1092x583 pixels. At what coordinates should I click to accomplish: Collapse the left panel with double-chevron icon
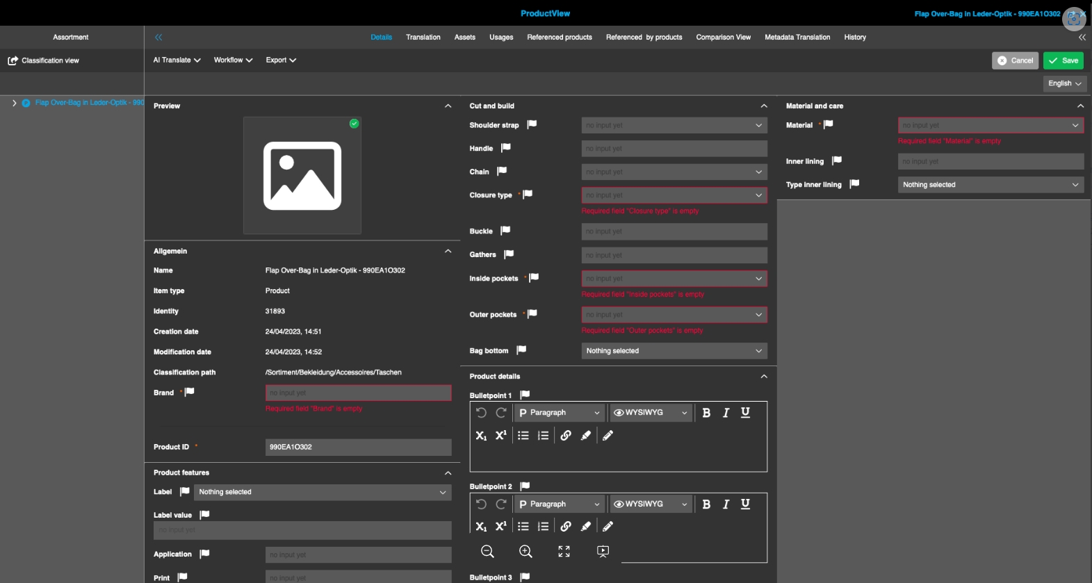(x=158, y=38)
